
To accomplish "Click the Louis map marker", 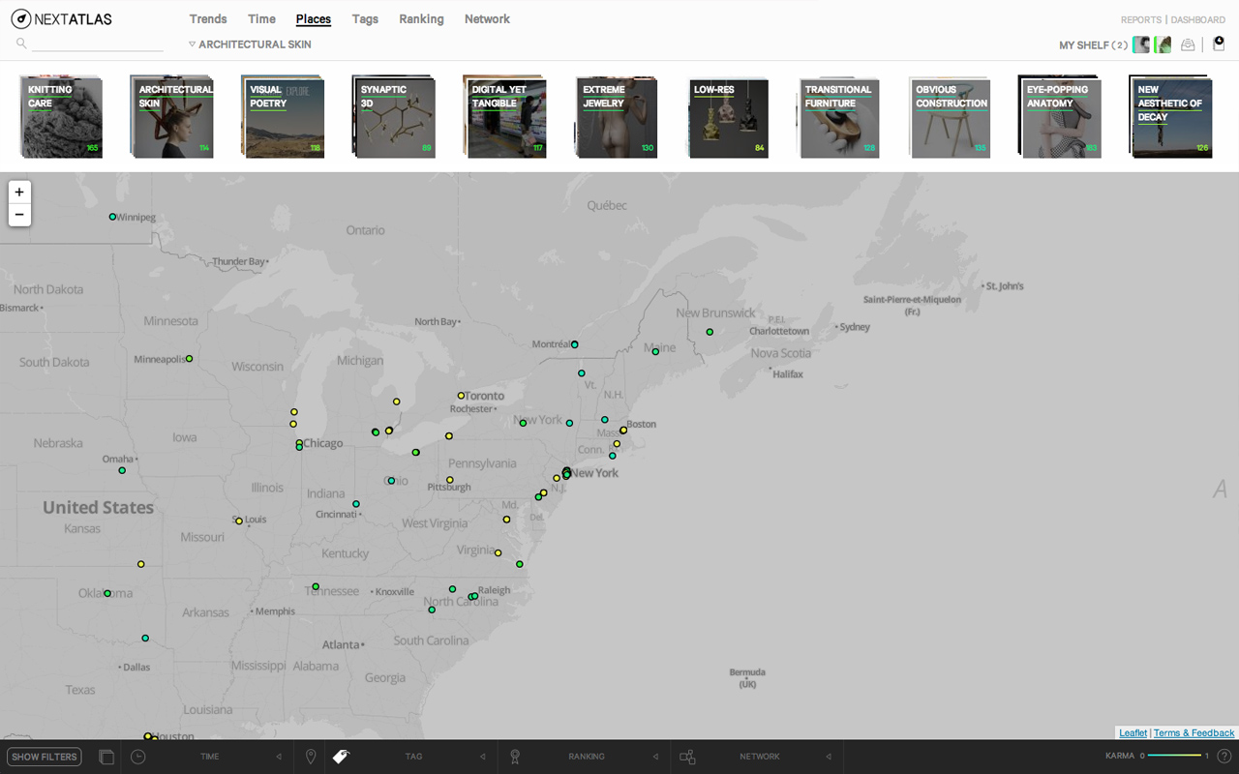I will [239, 521].
